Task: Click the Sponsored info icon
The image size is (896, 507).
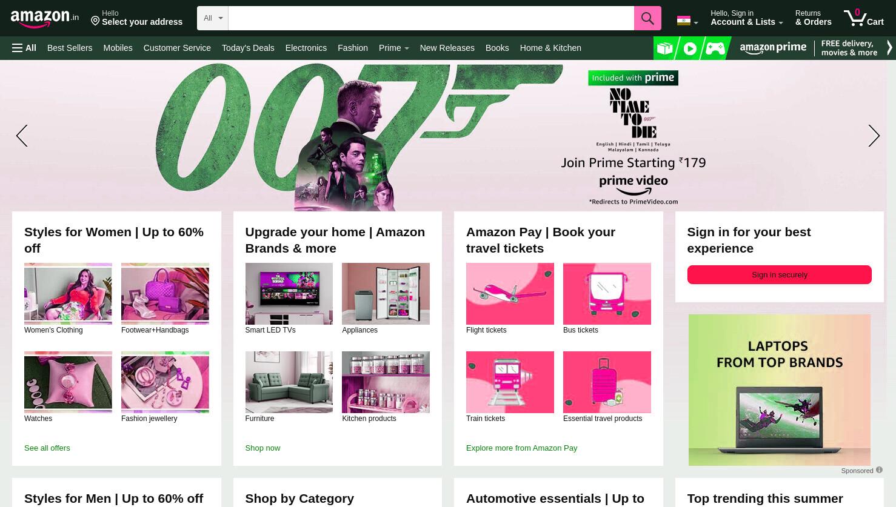Action: point(879,470)
